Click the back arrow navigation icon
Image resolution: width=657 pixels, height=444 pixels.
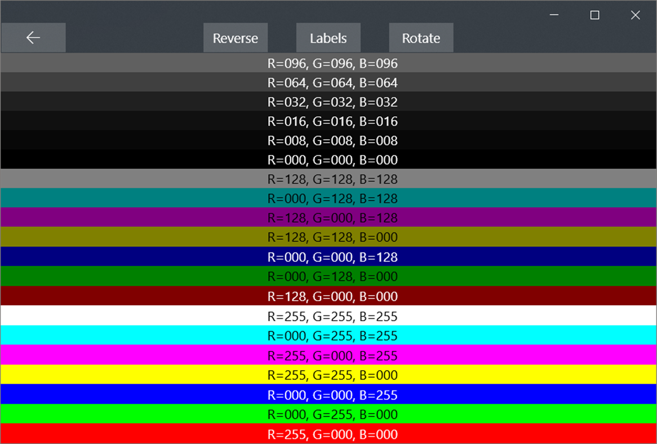pos(33,37)
